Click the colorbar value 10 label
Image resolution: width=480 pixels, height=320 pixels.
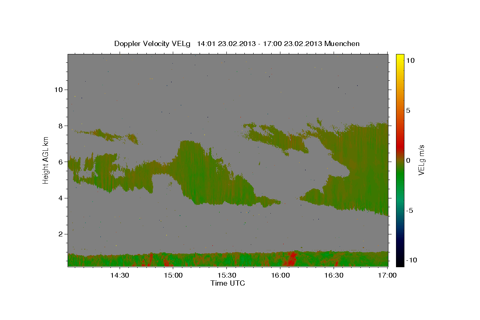click(x=410, y=60)
